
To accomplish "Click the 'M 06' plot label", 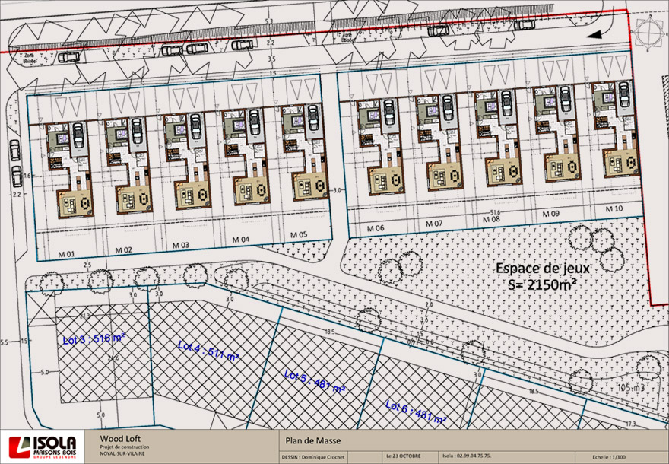I will tap(376, 228).
